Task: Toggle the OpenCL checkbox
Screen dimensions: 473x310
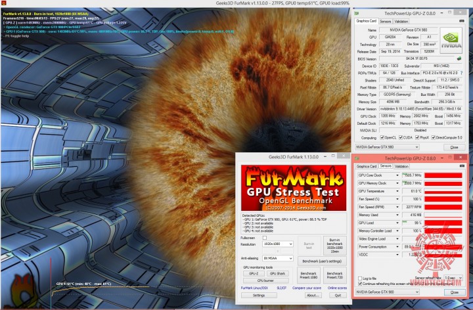Action: point(382,137)
